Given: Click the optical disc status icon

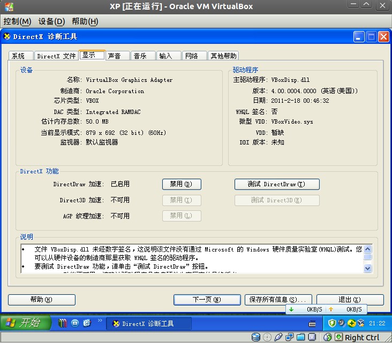Looking at the screenshot, I should click(267, 337).
